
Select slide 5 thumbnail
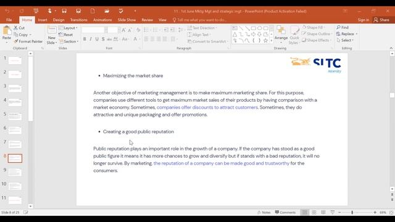(x=15, y=117)
